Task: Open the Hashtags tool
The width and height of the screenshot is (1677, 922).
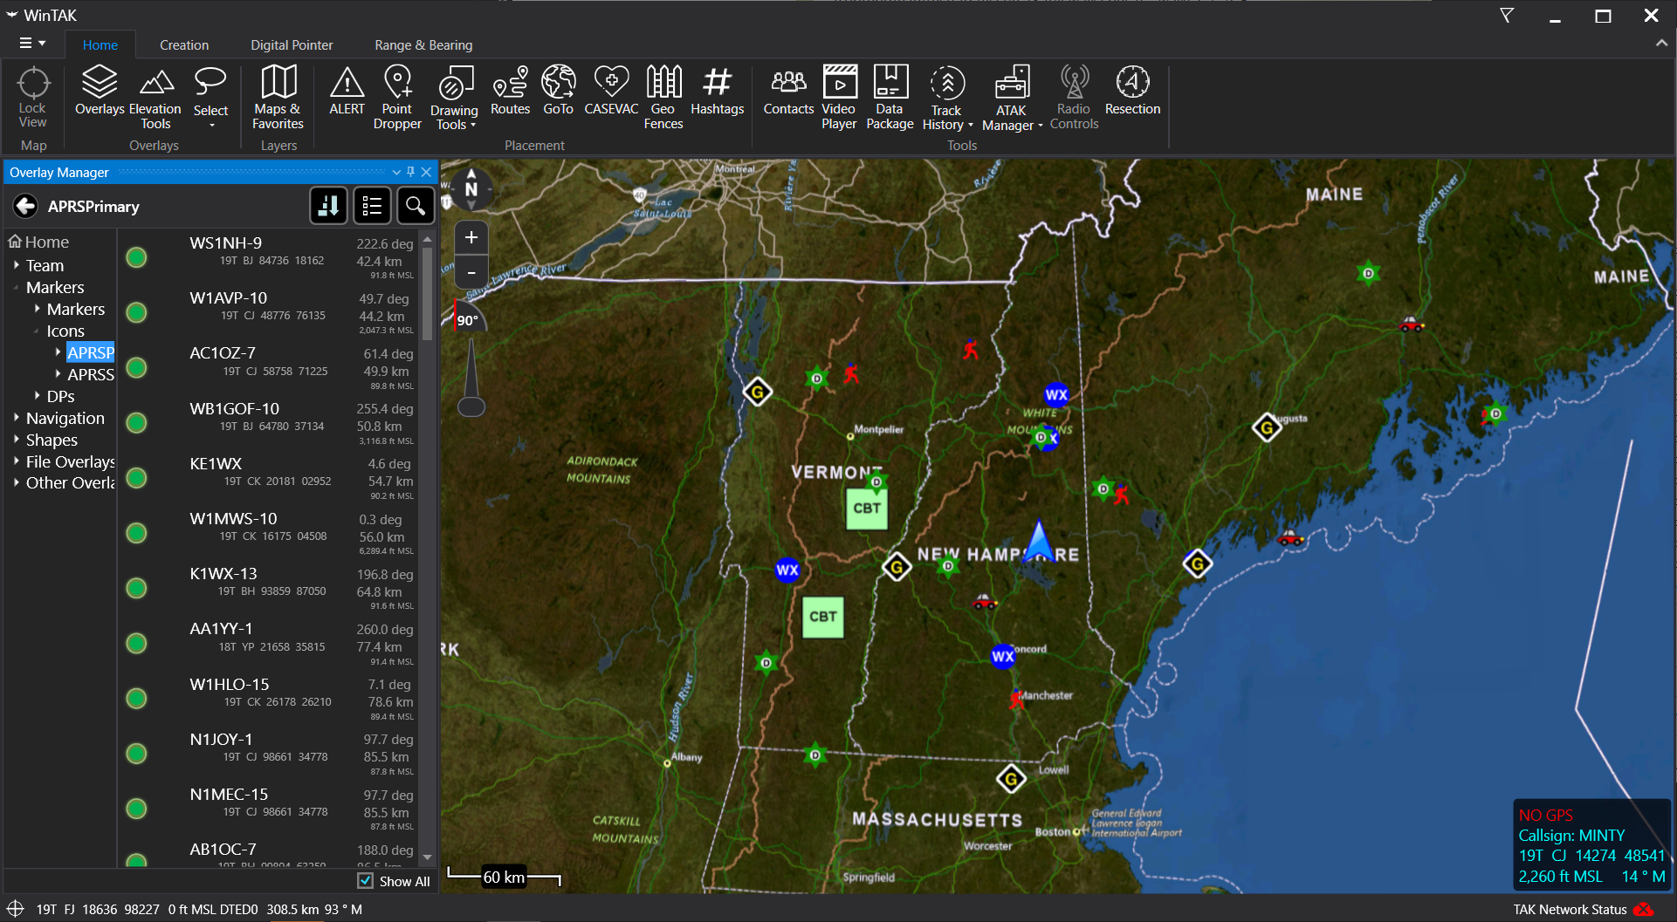Action: pyautogui.click(x=717, y=90)
